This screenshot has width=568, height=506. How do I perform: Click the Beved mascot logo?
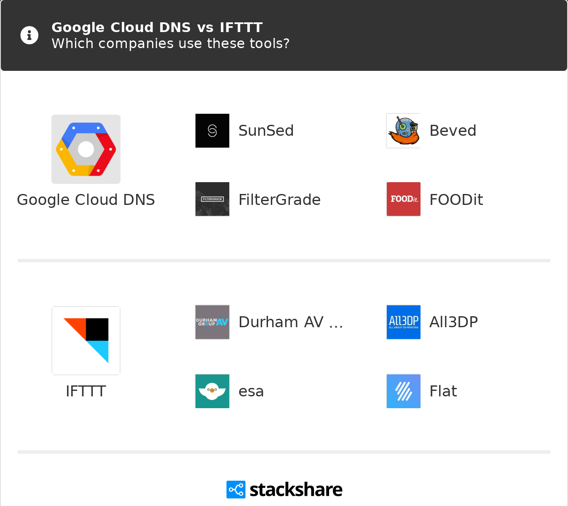point(404,131)
